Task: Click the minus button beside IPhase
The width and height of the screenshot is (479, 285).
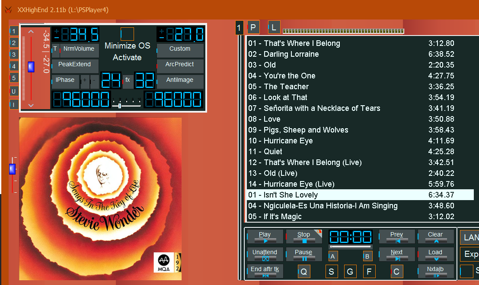Action: (x=94, y=81)
